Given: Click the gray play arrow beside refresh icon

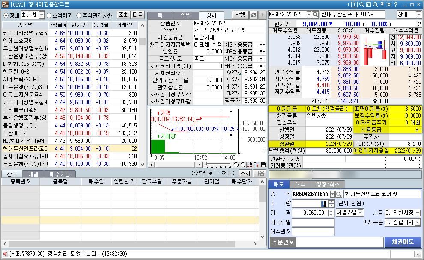Looking at the screenshot, I should tap(262, 15).
